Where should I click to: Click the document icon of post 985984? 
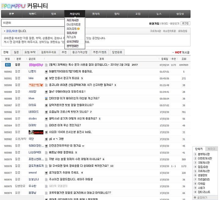46,125
